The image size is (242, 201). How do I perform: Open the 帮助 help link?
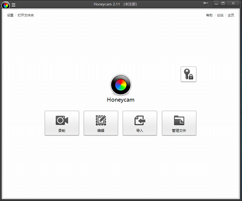click(209, 15)
